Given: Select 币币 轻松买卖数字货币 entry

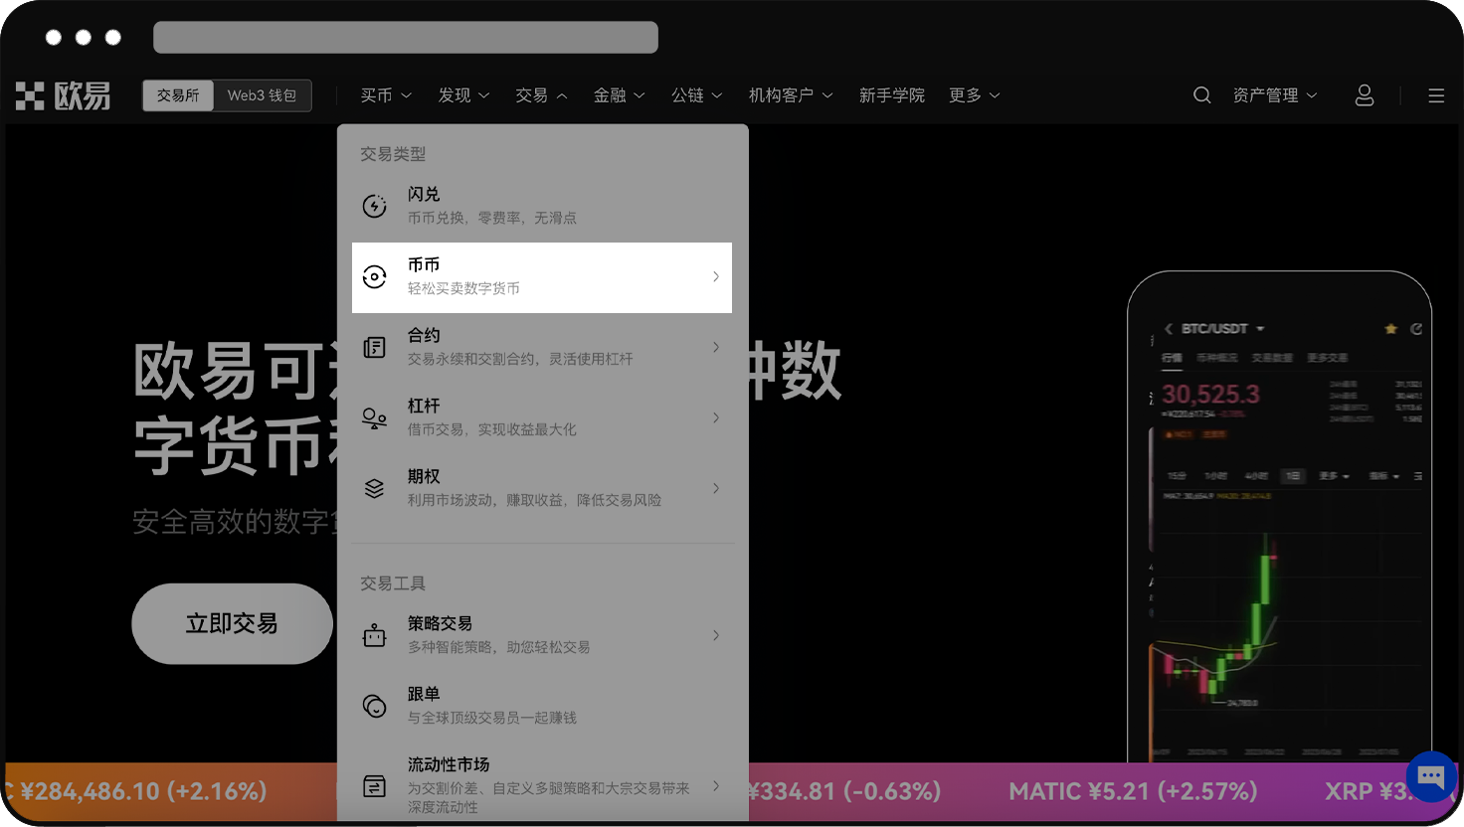Looking at the screenshot, I should pos(542,277).
